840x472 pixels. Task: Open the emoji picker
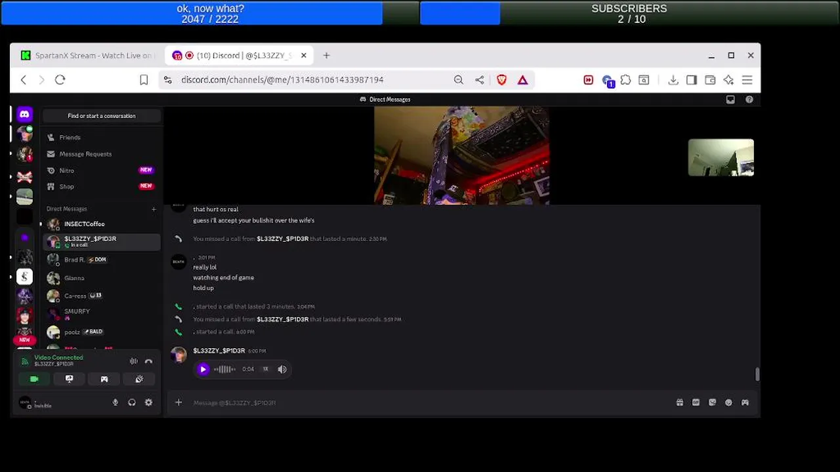pyautogui.click(x=728, y=403)
